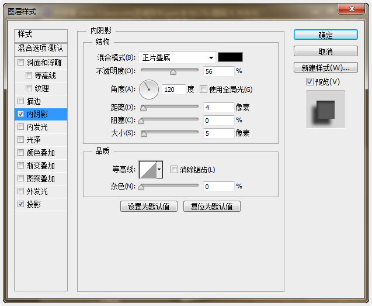The width and height of the screenshot is (372, 306).
Task: Click the style preview thumbnail
Action: pos(326,109)
